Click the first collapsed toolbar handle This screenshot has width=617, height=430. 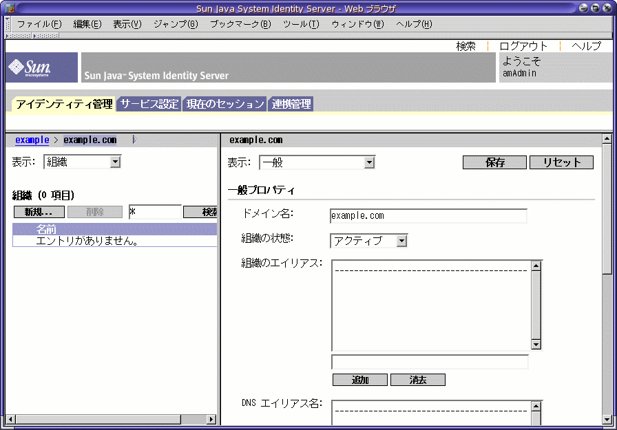[19, 36]
